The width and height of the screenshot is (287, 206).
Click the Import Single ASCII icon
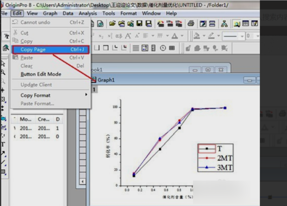[x=170, y=23]
